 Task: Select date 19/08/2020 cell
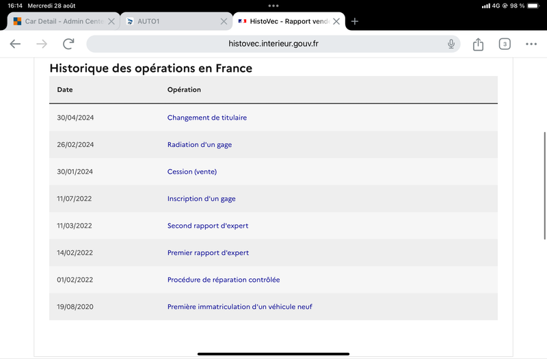coord(75,306)
